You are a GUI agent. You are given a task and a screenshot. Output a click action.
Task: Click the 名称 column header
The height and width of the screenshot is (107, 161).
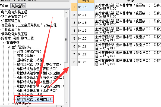[x=128, y=1]
